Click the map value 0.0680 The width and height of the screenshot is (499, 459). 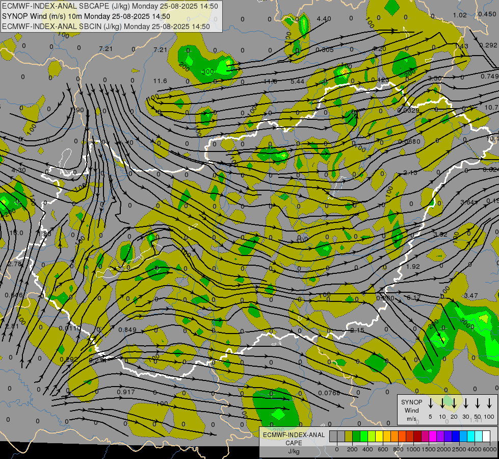[409, 141]
